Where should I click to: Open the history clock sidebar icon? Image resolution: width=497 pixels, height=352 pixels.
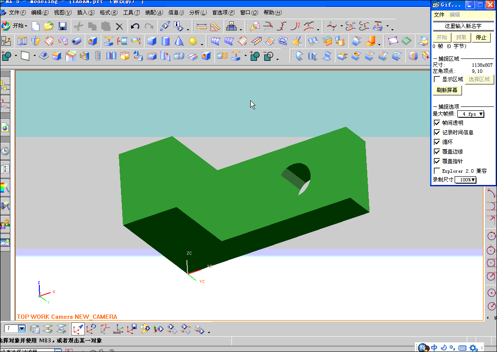click(x=5, y=150)
